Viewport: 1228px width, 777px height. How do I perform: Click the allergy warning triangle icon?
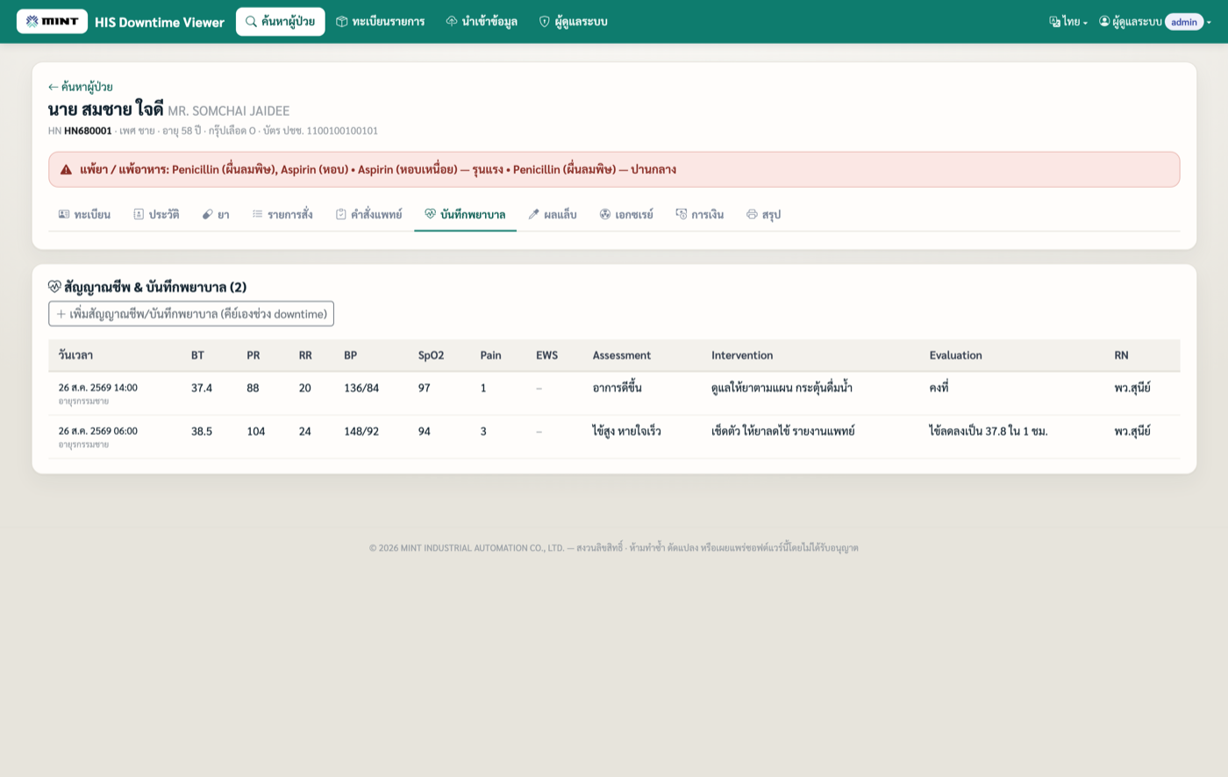pos(66,170)
